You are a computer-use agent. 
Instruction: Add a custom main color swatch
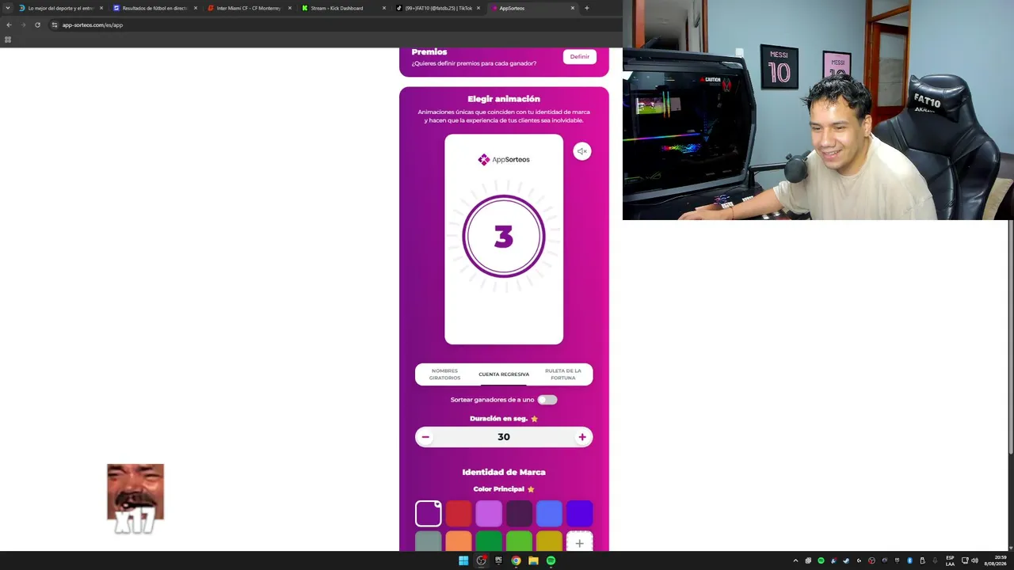click(579, 543)
